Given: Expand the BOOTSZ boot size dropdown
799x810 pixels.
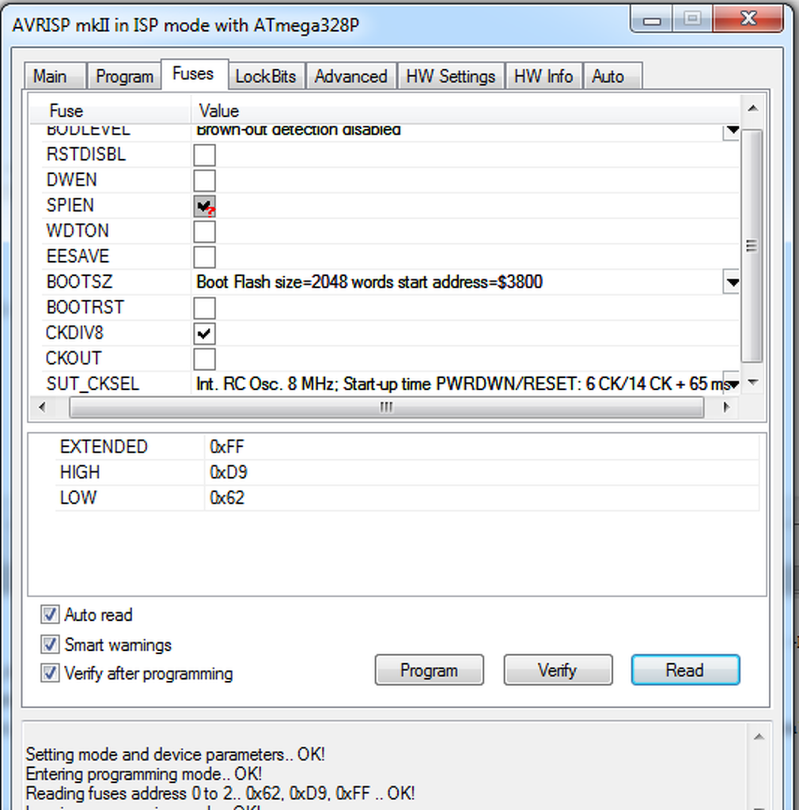Looking at the screenshot, I should [732, 282].
